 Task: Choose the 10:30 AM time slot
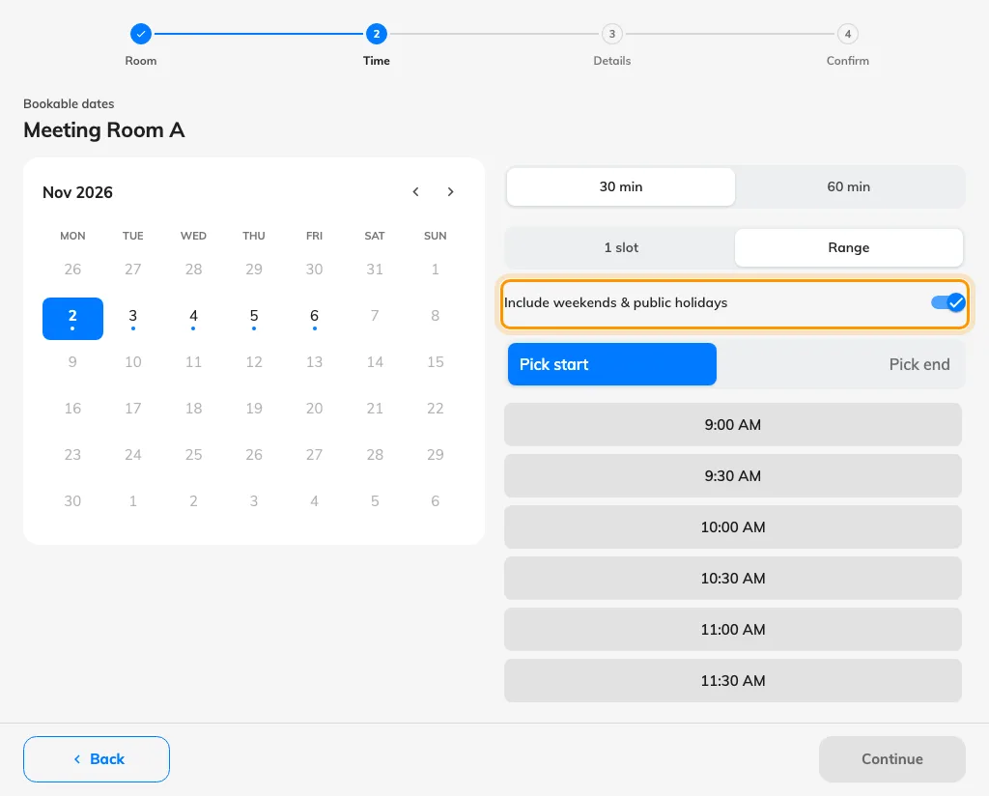[733, 578]
